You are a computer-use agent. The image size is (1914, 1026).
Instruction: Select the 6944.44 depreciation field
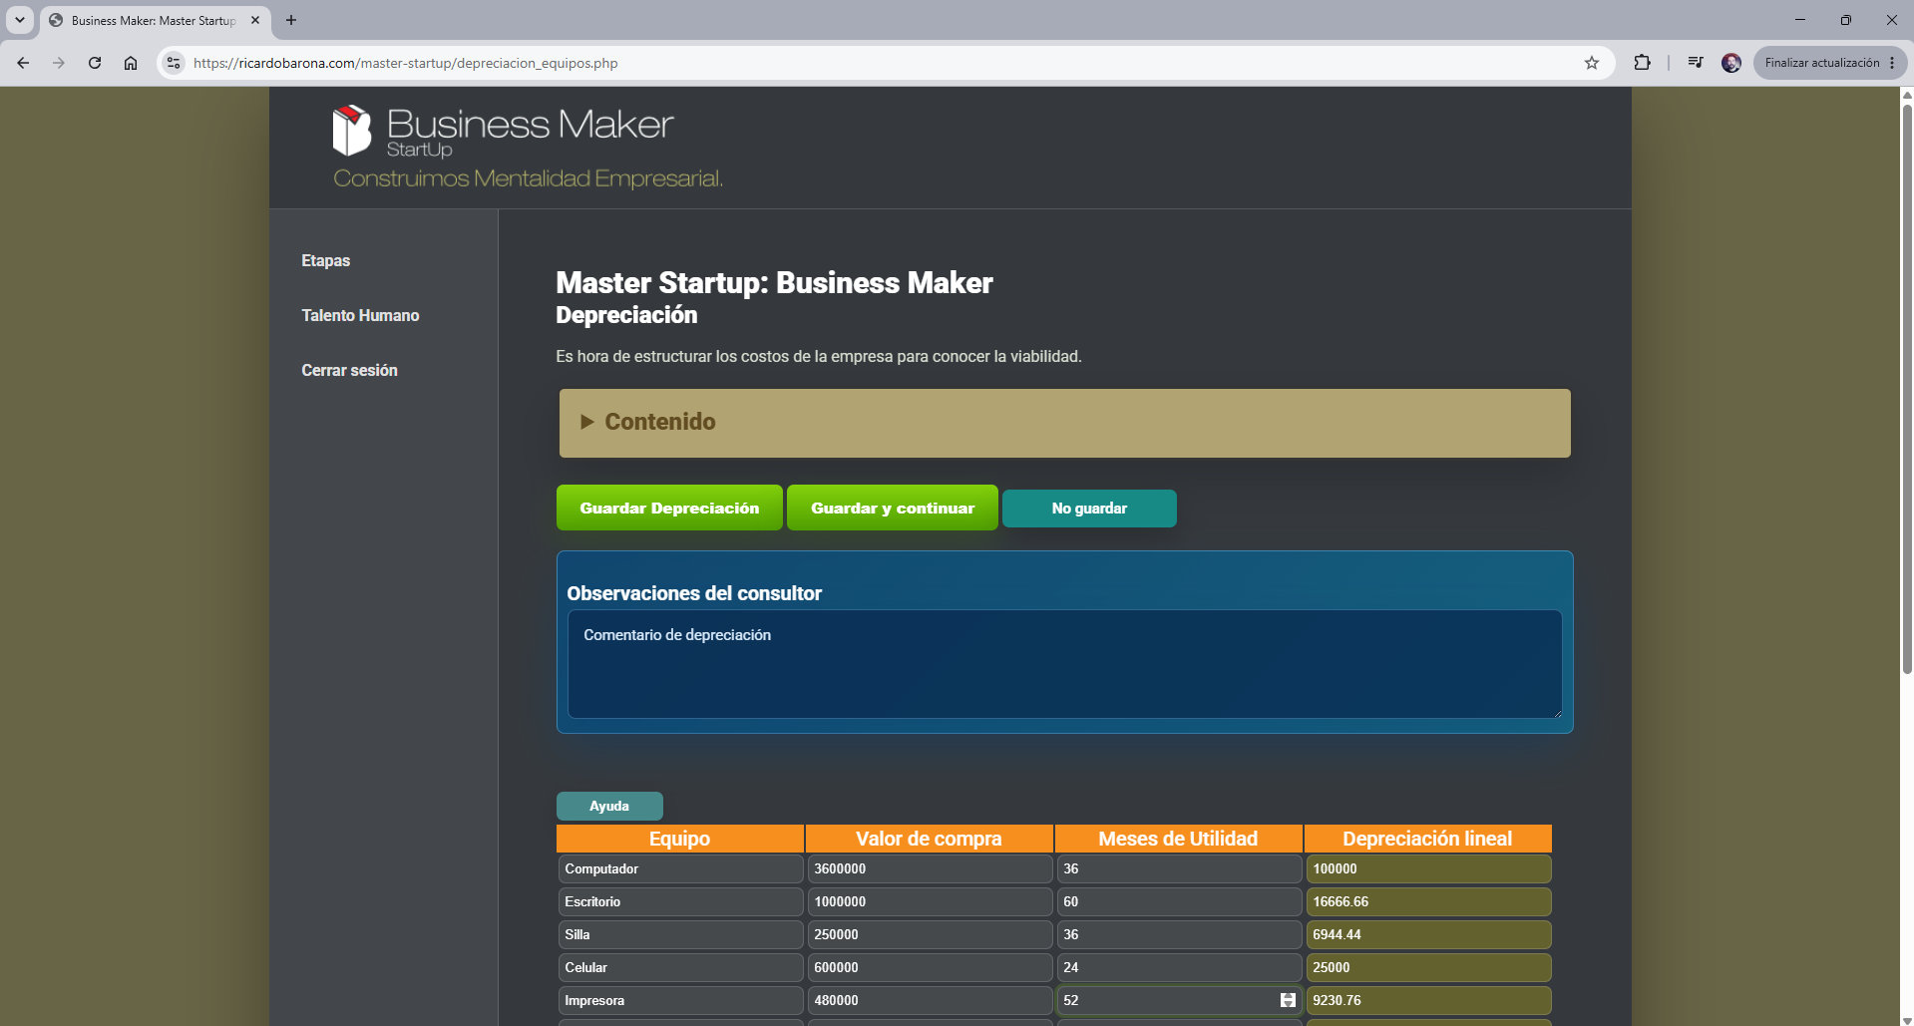[1428, 934]
